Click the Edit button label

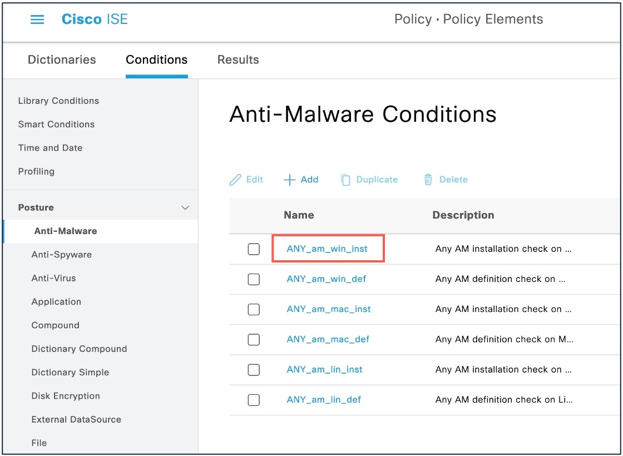pos(254,180)
